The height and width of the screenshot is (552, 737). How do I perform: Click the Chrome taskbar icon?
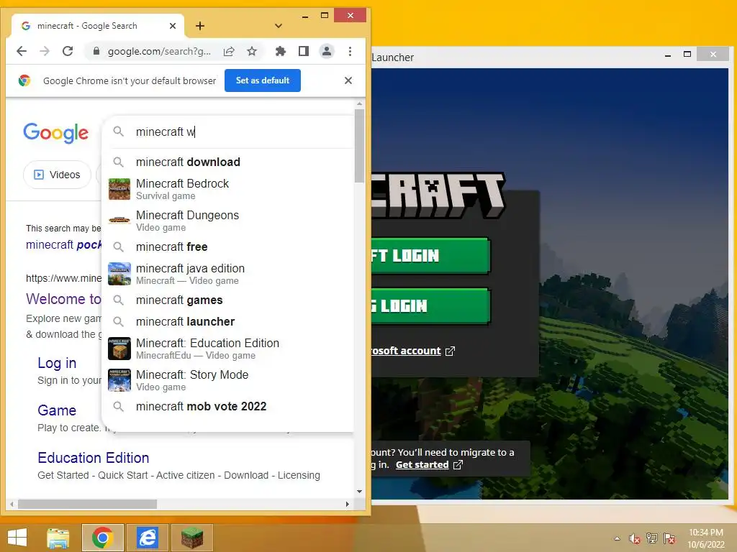102,538
